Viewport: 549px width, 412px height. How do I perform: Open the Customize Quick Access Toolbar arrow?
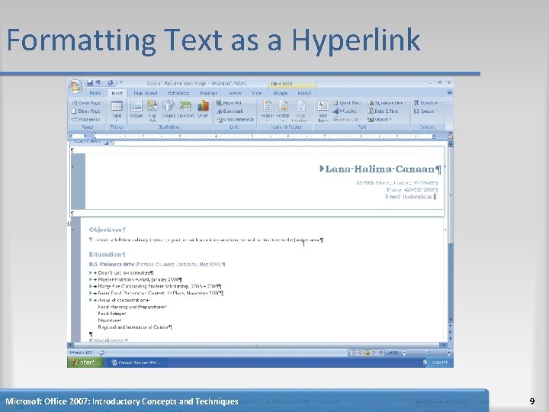pos(121,82)
